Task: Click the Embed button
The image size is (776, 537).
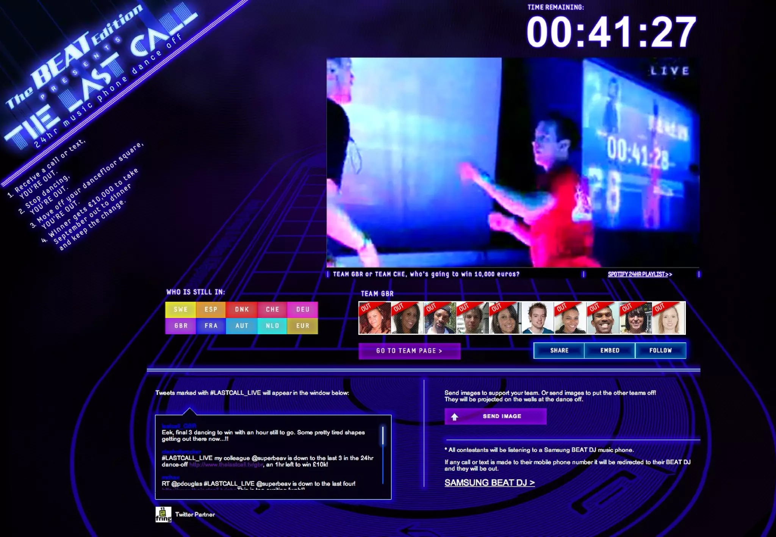Action: click(x=610, y=350)
